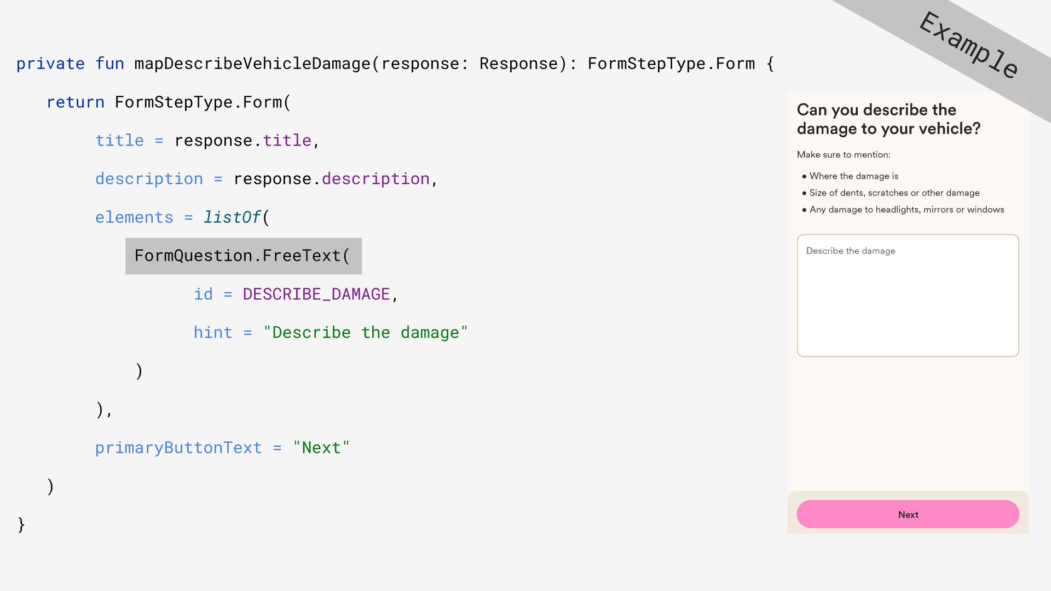The height and width of the screenshot is (591, 1051).
Task: Click the private keyword
Action: tap(50, 63)
